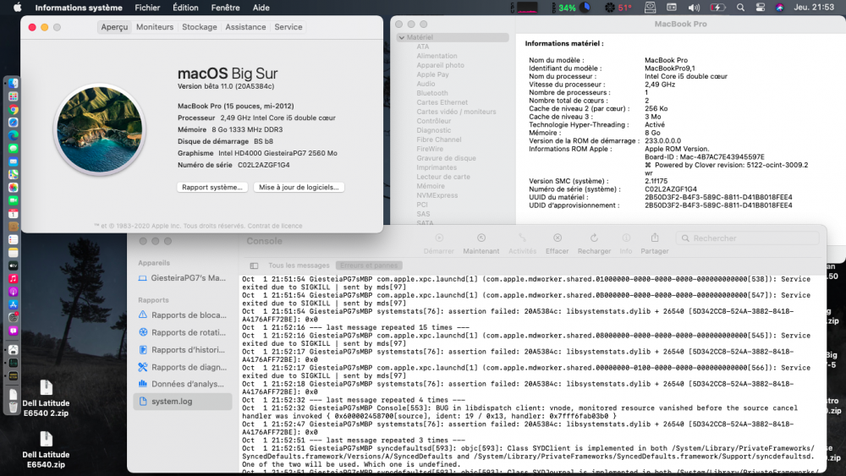Open the volume control in the menu bar
Screen dimensions: 846x476
point(694,8)
